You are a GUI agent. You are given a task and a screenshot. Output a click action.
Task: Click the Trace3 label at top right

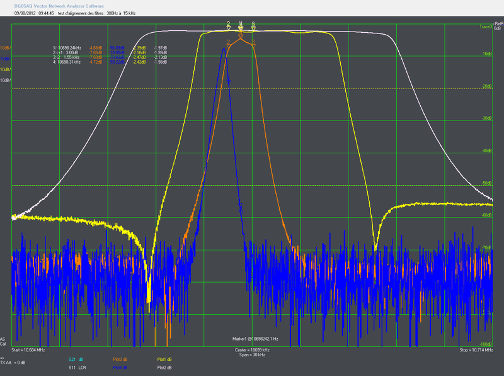pyautogui.click(x=485, y=27)
